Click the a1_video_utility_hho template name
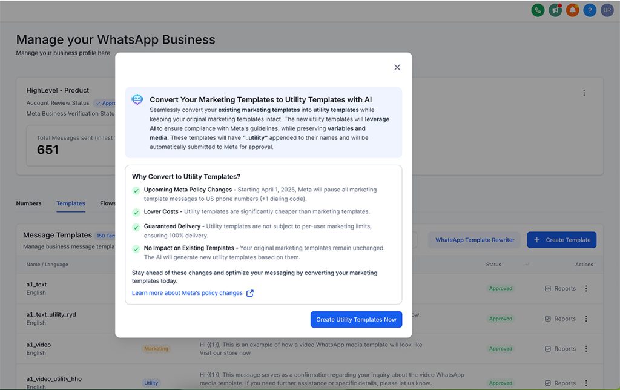This screenshot has width=620, height=390. (x=54, y=378)
